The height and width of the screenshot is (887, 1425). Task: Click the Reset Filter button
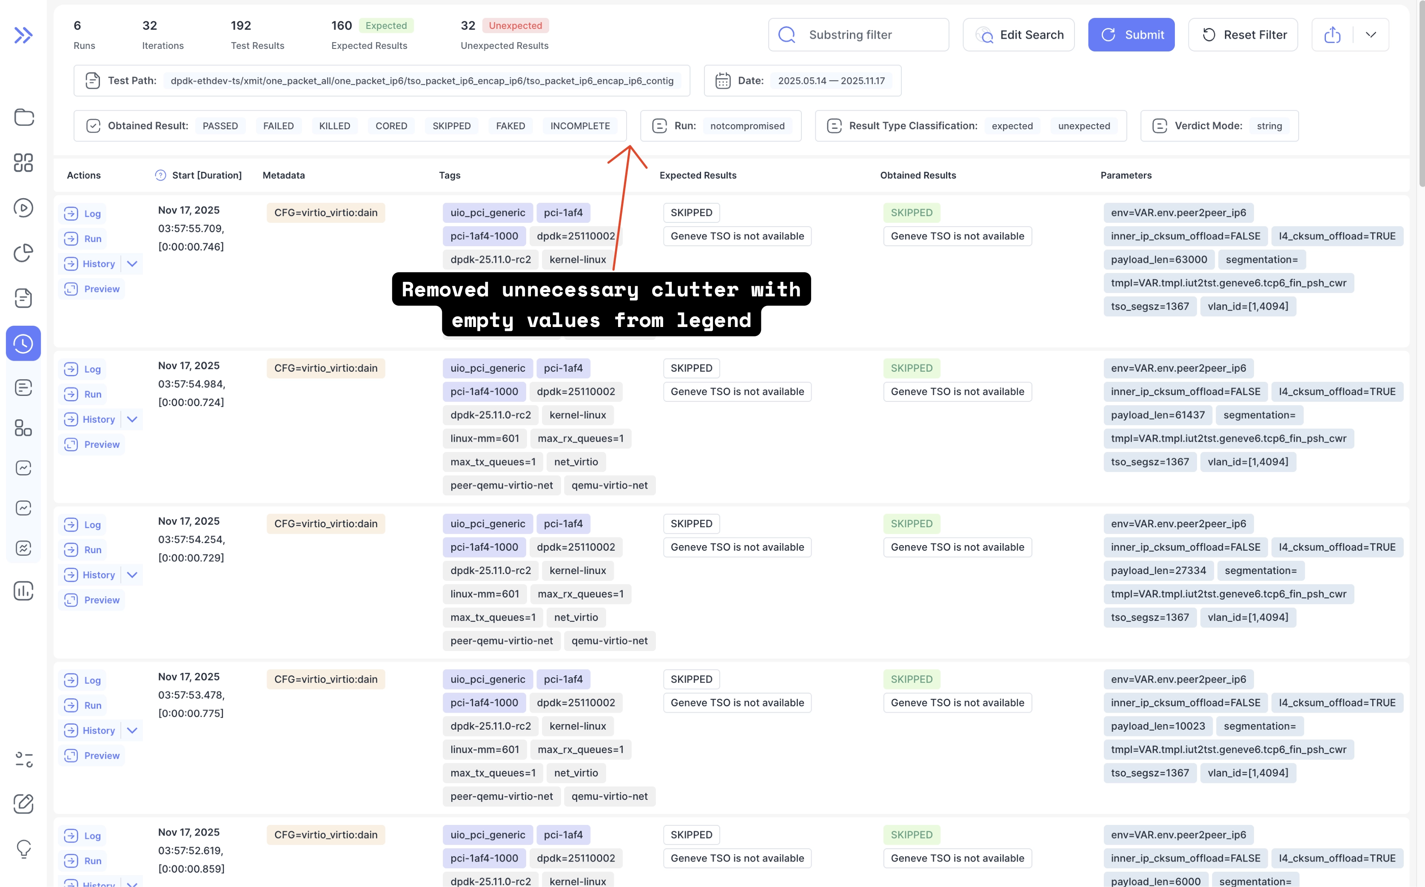tap(1243, 35)
